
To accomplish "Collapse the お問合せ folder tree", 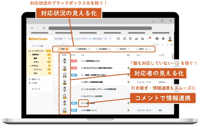I will [30, 54].
